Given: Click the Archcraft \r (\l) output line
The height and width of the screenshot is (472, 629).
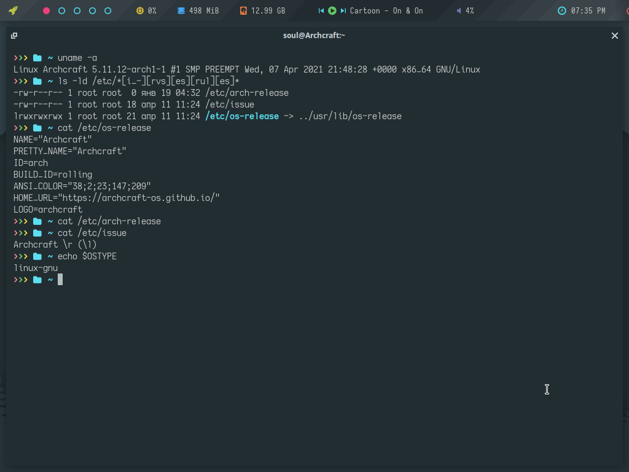Looking at the screenshot, I should point(55,245).
